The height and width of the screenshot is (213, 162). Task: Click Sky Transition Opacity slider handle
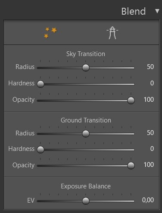click(131, 100)
